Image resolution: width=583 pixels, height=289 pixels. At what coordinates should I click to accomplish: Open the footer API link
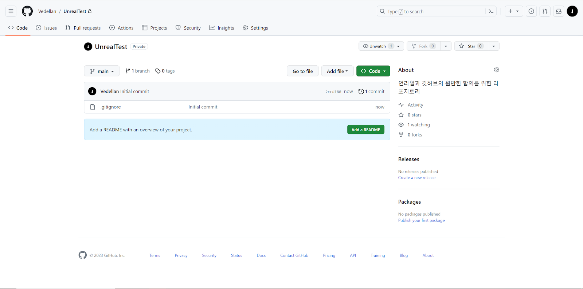pos(353,255)
